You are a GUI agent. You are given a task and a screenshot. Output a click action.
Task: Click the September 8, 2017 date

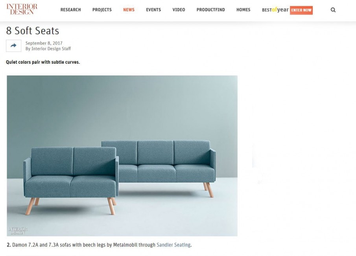click(x=44, y=43)
